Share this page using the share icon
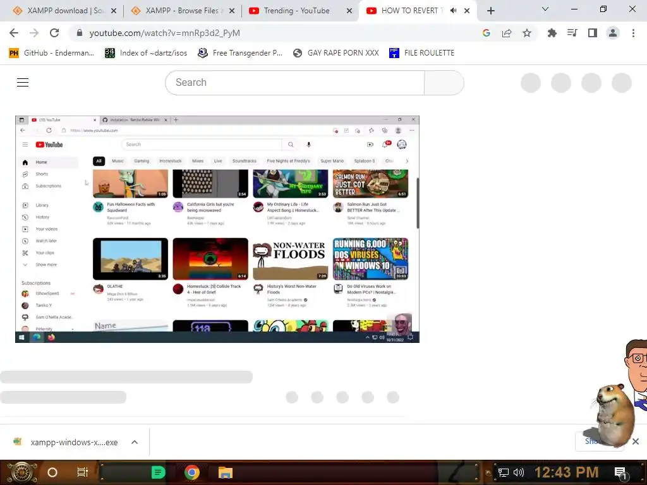The image size is (647, 485). [x=507, y=33]
